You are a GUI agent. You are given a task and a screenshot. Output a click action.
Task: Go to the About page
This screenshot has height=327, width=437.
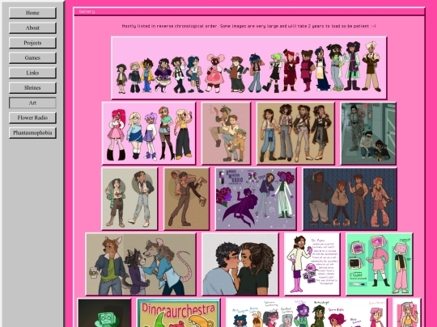32,27
